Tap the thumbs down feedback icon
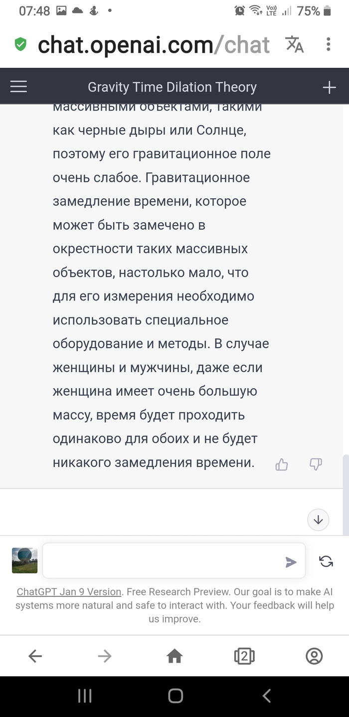The image size is (349, 717). click(x=316, y=465)
